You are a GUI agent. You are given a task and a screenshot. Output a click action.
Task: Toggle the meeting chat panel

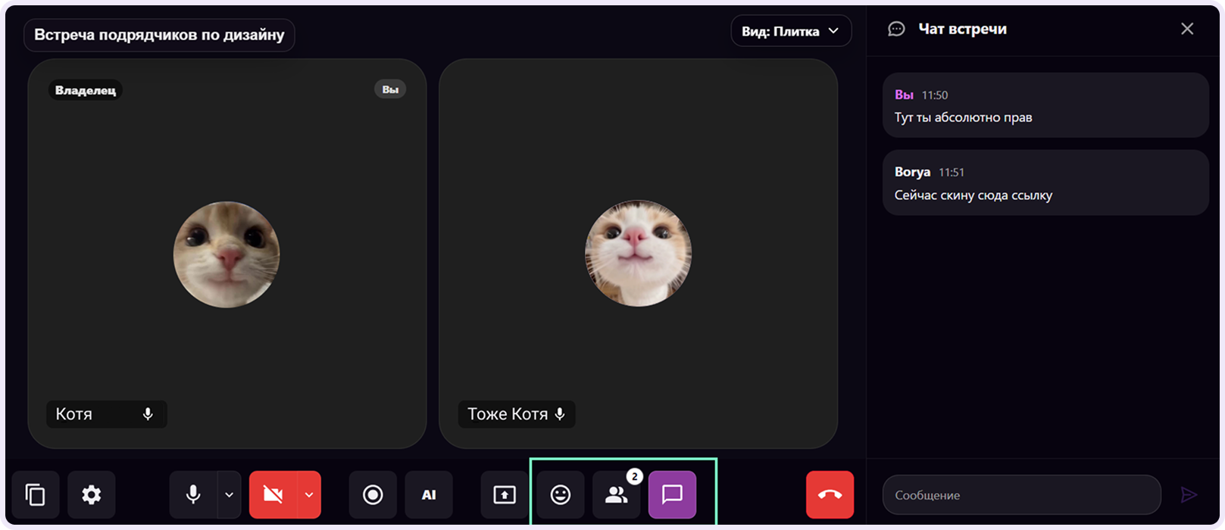673,495
